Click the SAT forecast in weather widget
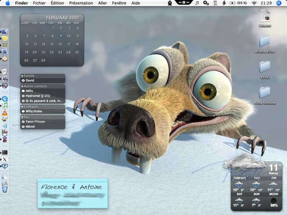This screenshot has height=215, width=287. point(239,200)
